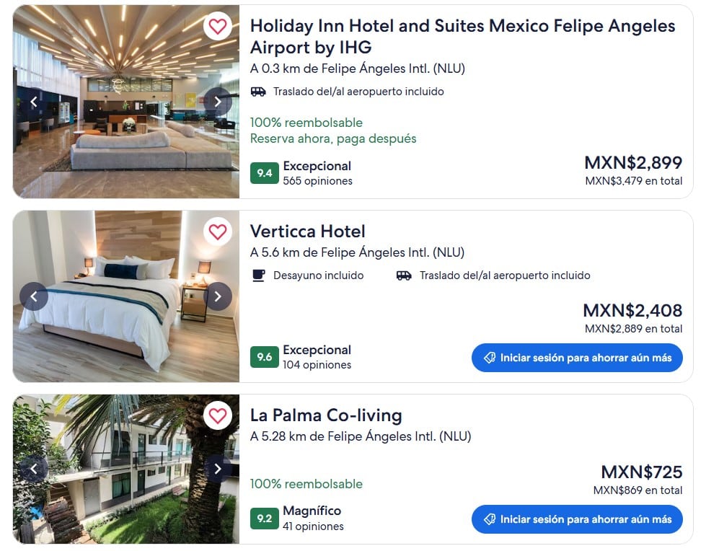Click the shuttle van icon on Verticca

pyautogui.click(x=404, y=275)
